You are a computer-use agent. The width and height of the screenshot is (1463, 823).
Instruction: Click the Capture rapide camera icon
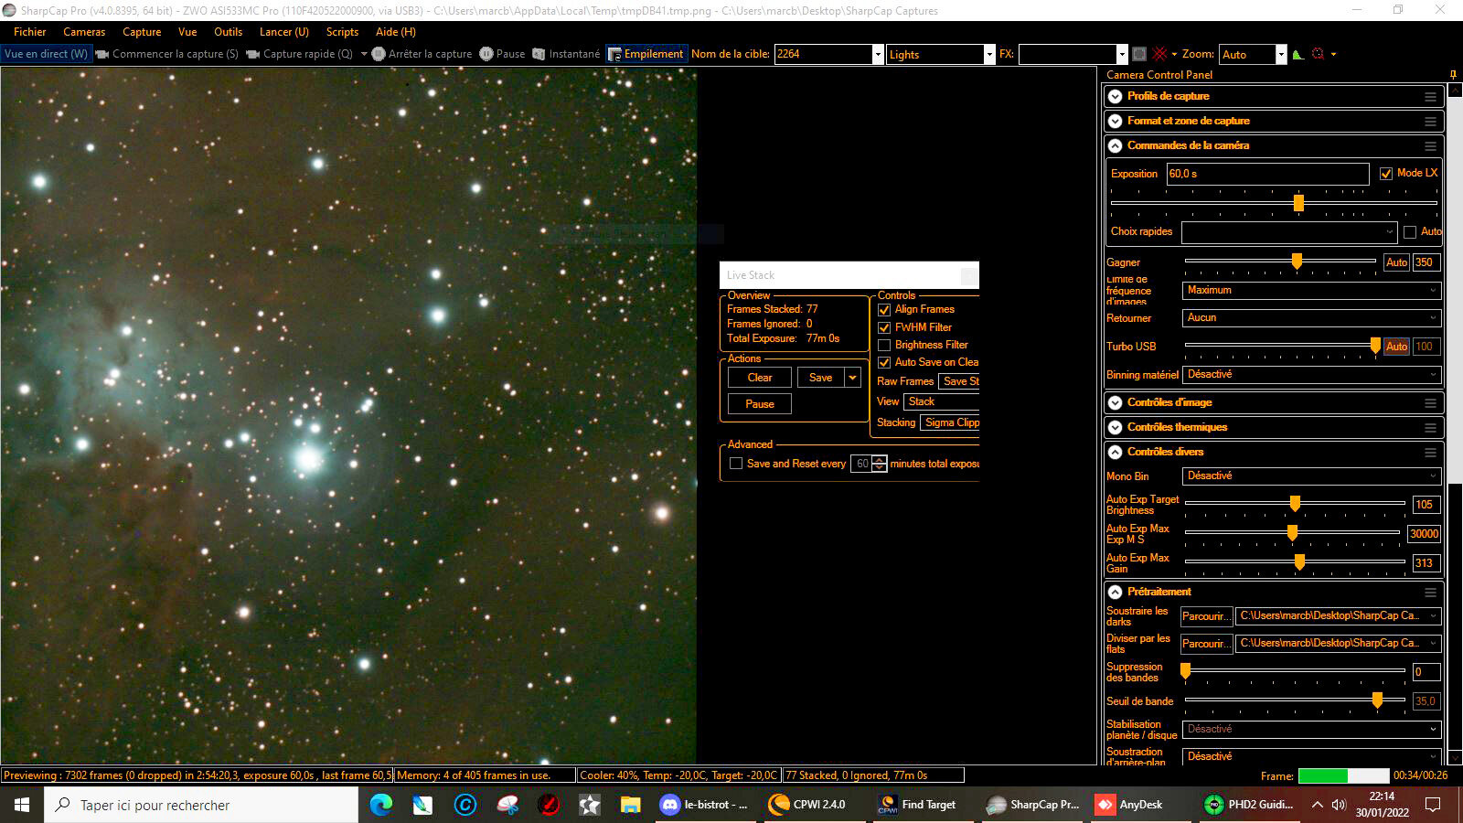click(x=253, y=54)
